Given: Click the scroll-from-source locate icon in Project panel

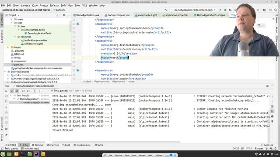Looking at the screenshot, I should (57, 15).
